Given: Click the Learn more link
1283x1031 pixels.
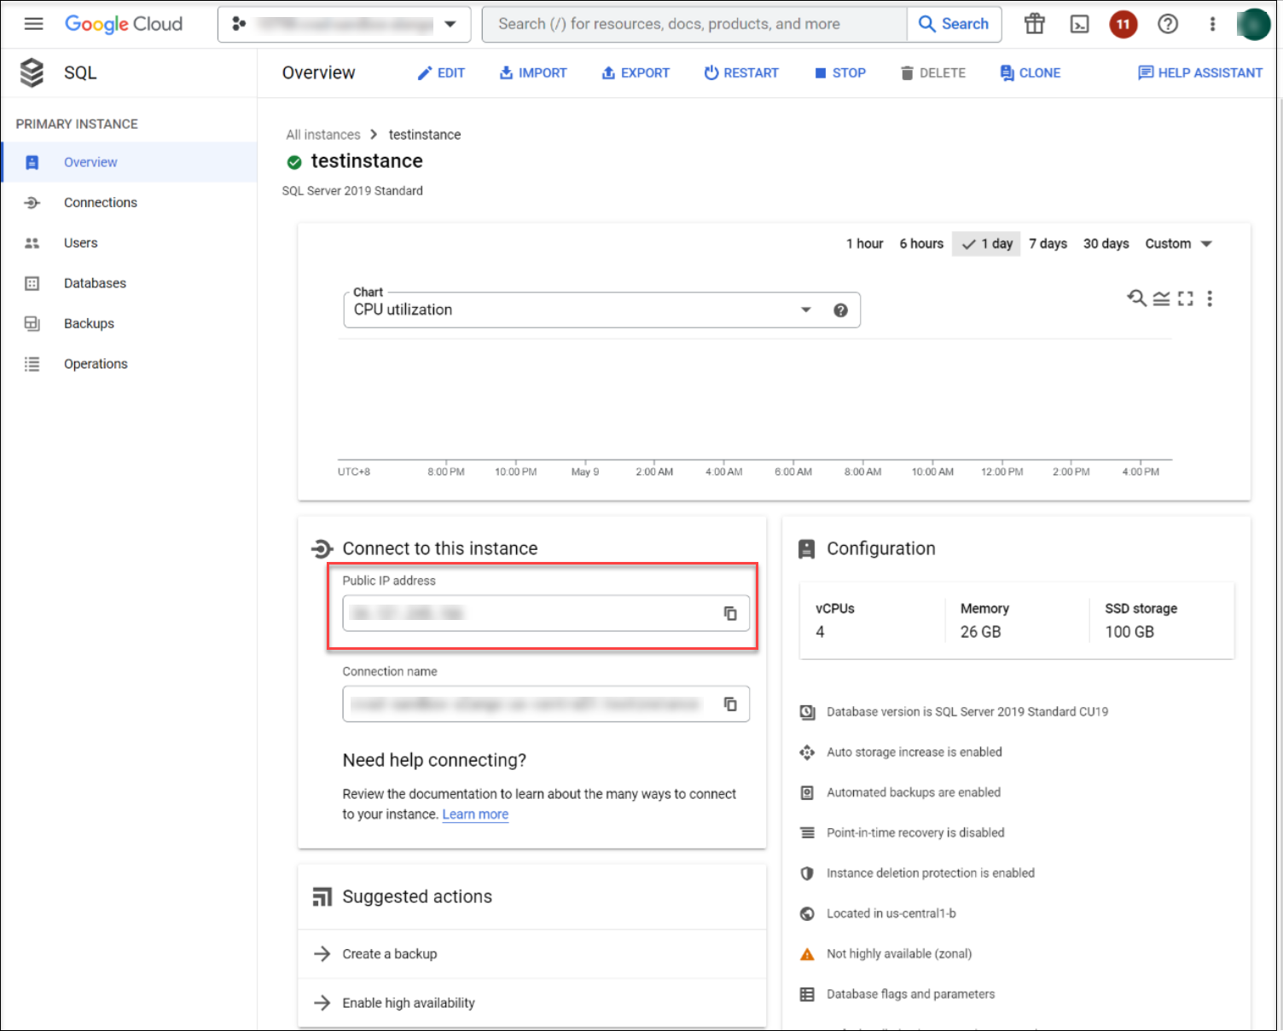Looking at the screenshot, I should (475, 814).
